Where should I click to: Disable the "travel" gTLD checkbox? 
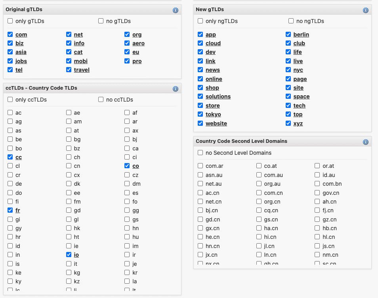68,70
